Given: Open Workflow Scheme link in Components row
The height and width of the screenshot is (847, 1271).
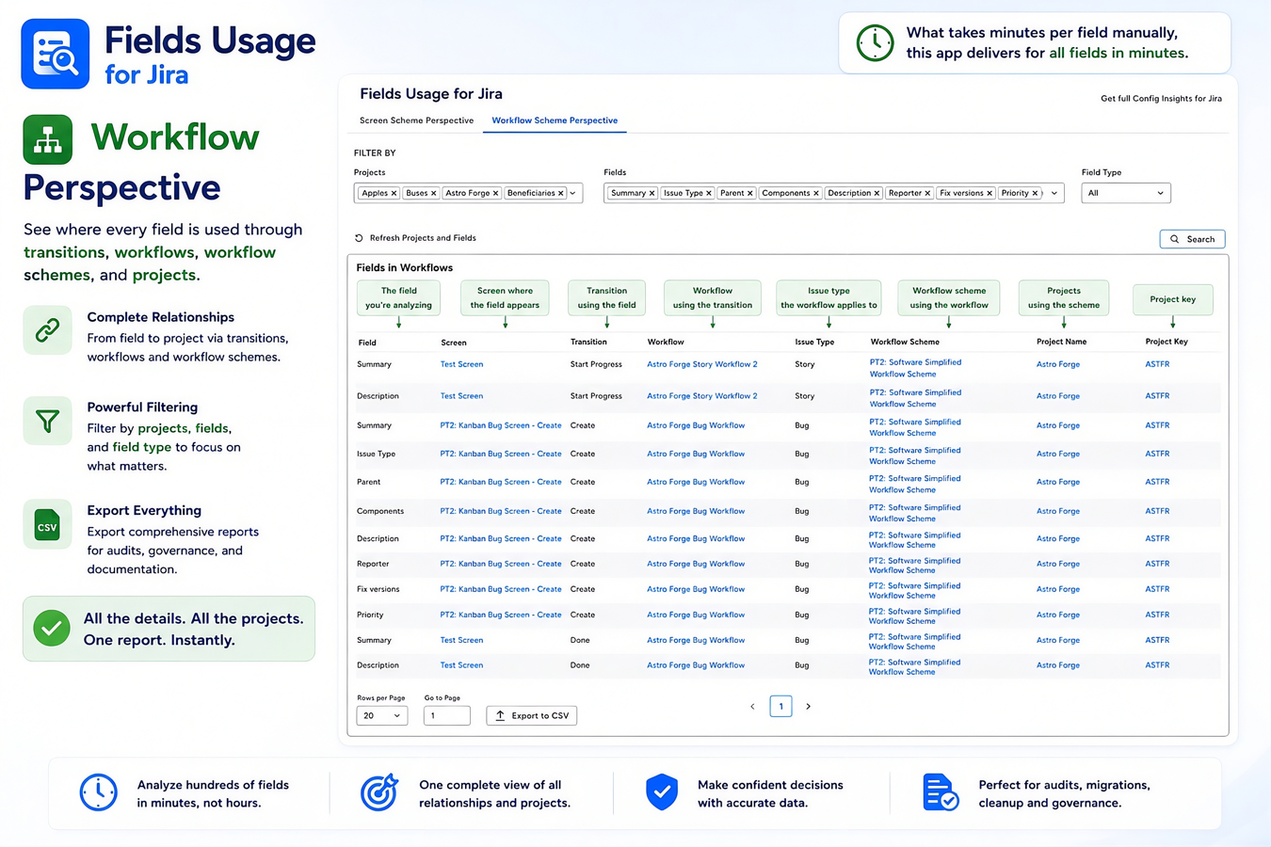Looking at the screenshot, I should [915, 513].
